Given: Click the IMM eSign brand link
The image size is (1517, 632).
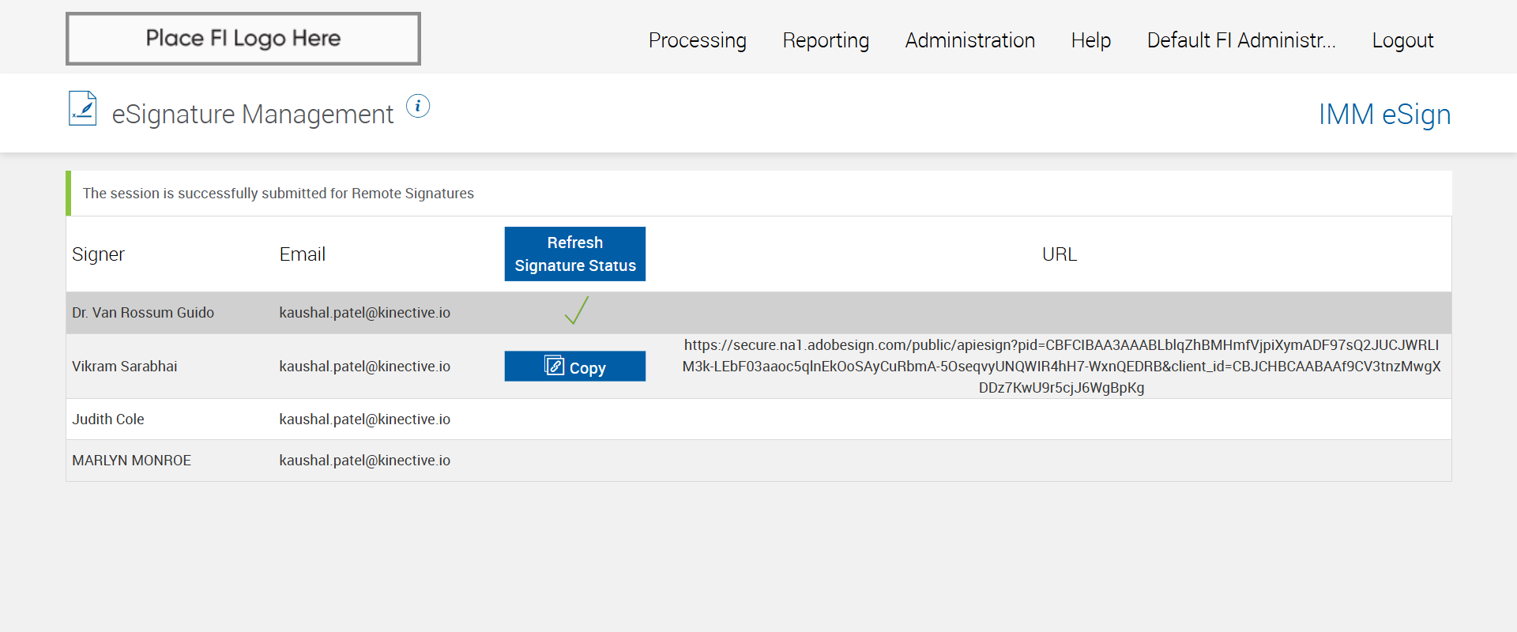Looking at the screenshot, I should click(1384, 115).
